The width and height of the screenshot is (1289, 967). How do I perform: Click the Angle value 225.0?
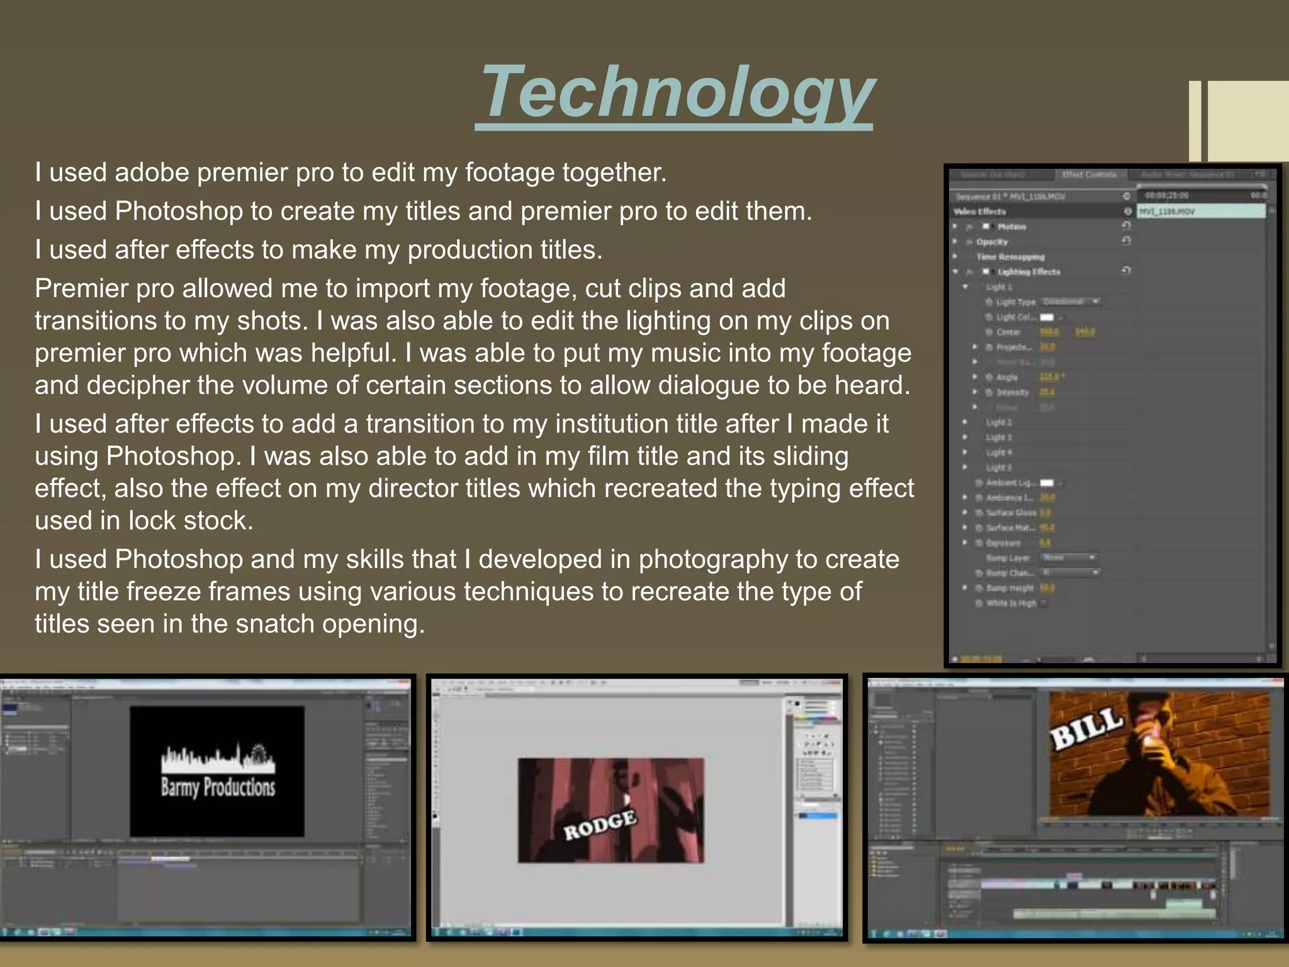[1050, 377]
